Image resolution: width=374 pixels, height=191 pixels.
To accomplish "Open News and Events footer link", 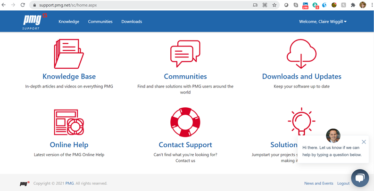I will [319, 183].
